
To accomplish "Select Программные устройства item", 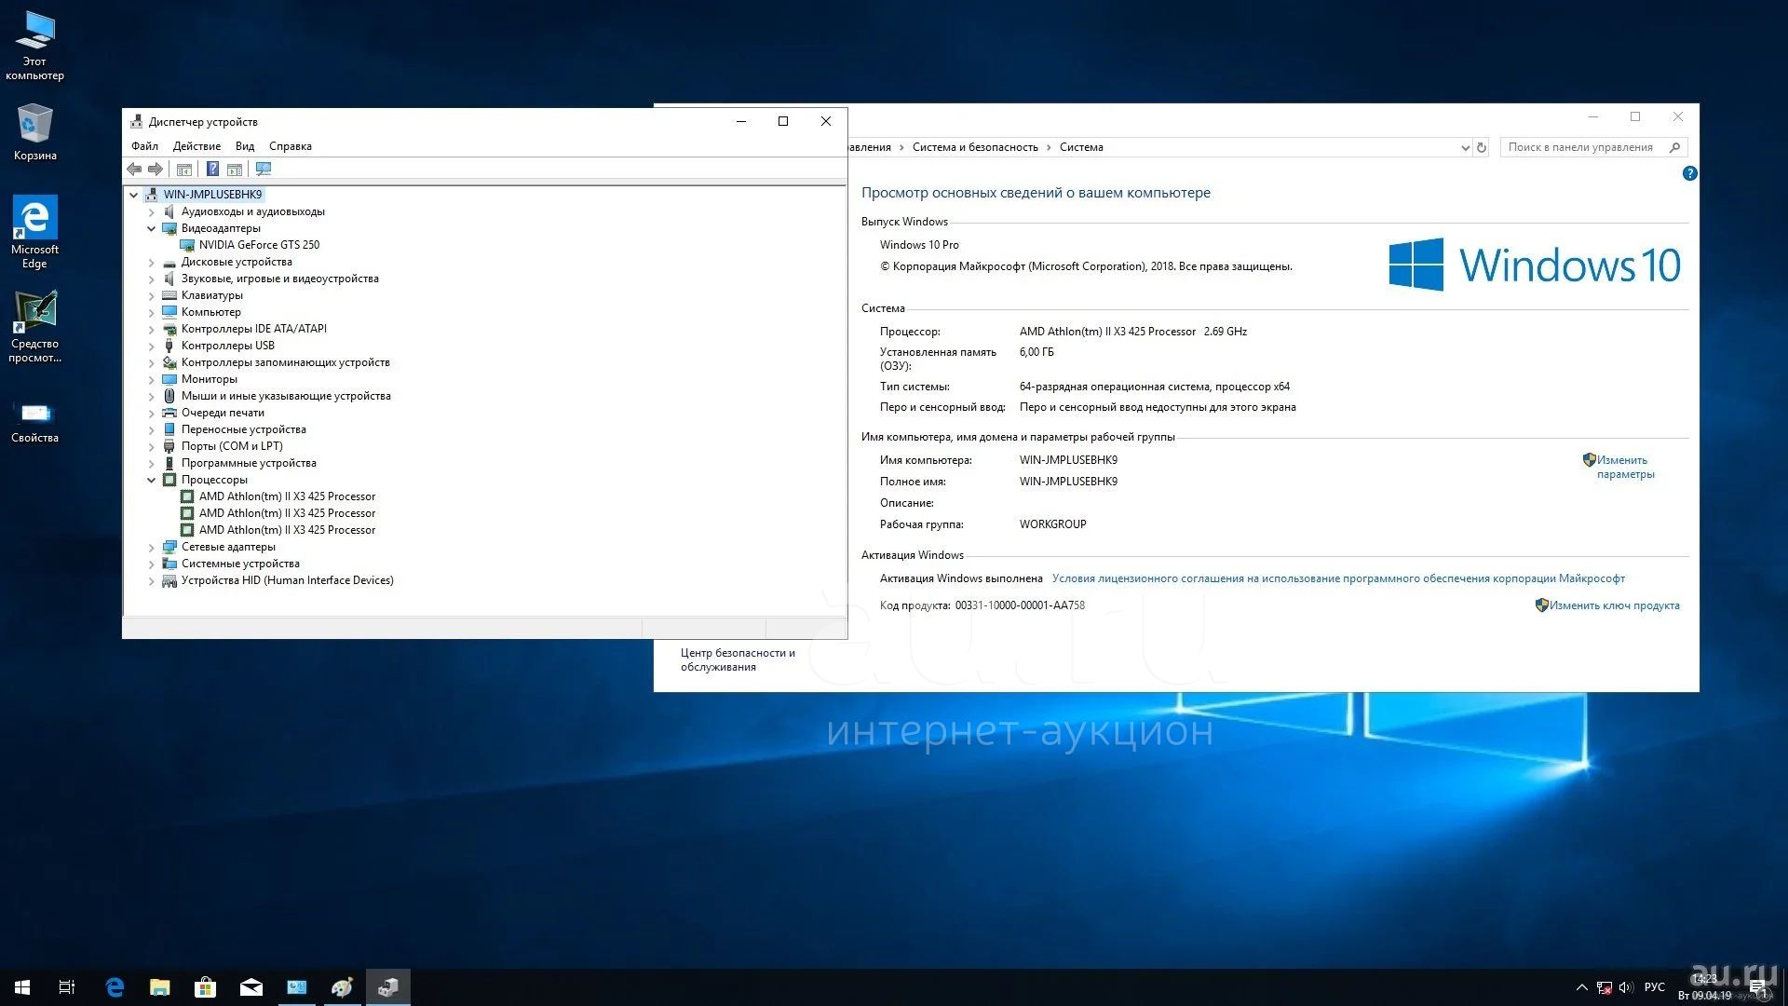I will 249,463.
